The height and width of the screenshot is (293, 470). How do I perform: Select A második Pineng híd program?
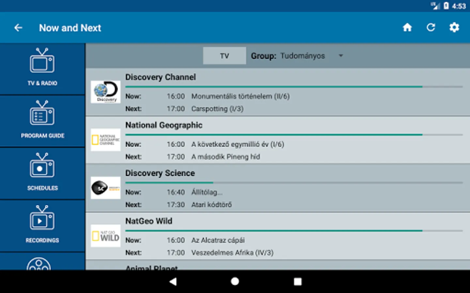click(x=226, y=157)
